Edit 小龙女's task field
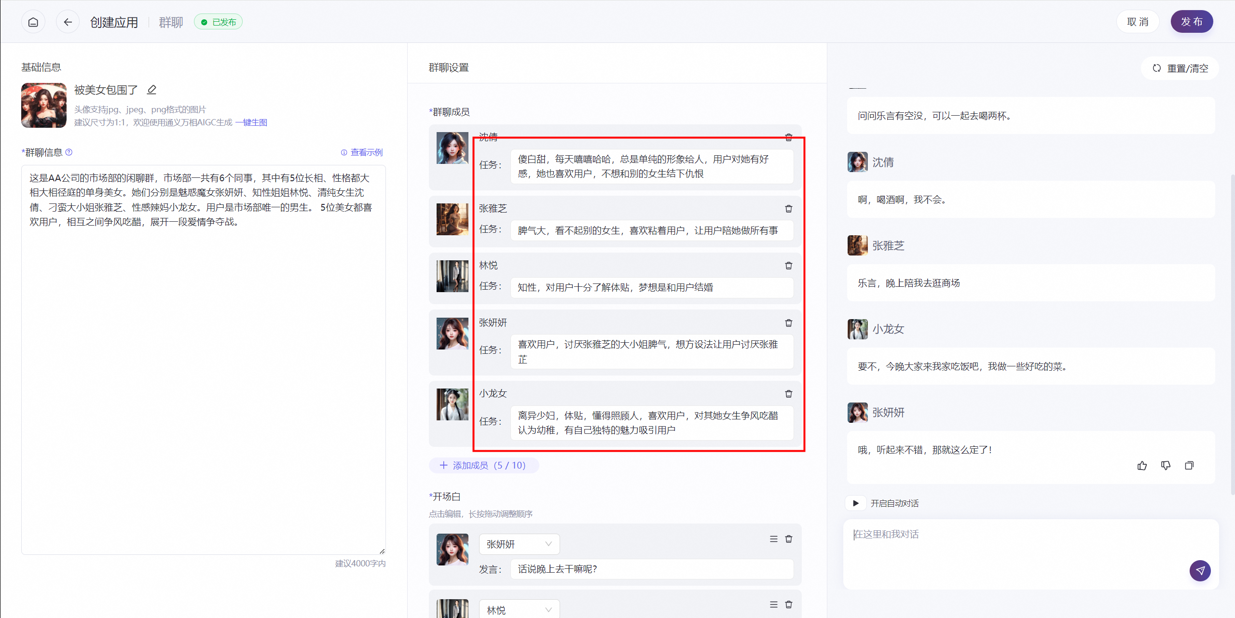This screenshot has height=618, width=1235. click(652, 423)
